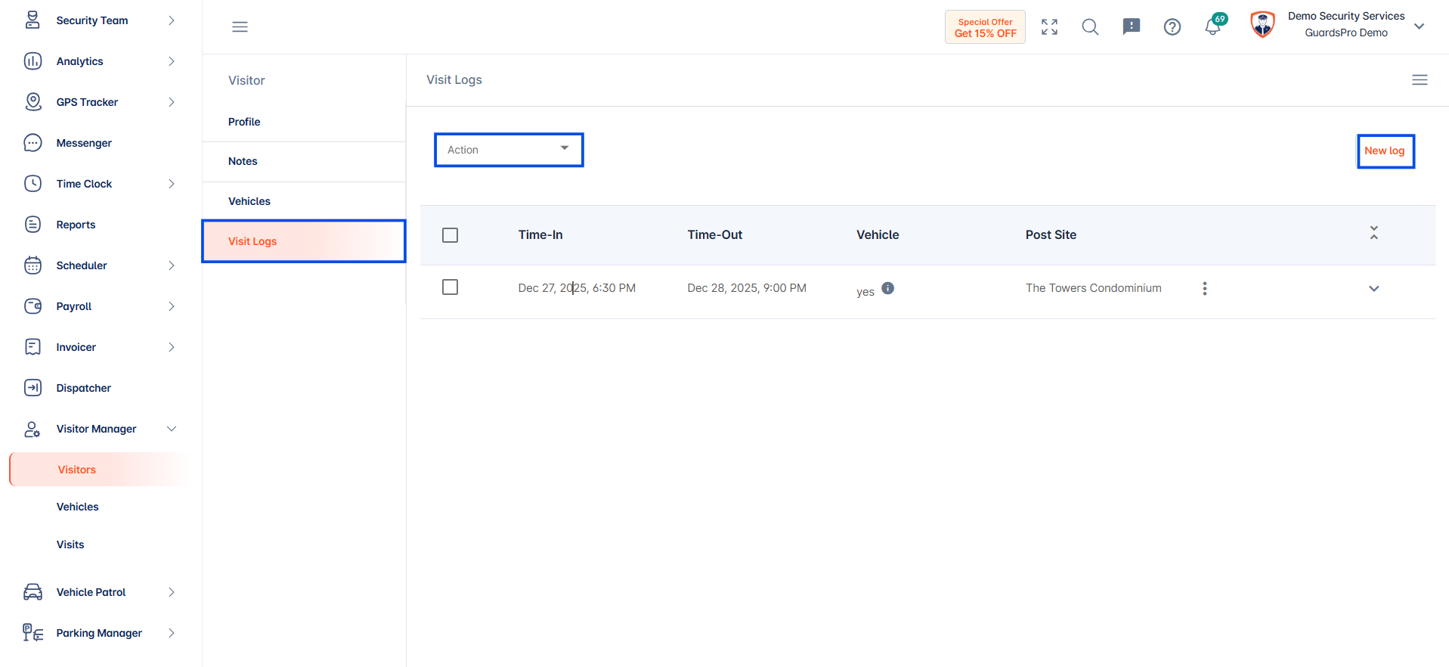Open the account dropdown chevron at top right
Screen dimensions: 1449x667
1419,26
